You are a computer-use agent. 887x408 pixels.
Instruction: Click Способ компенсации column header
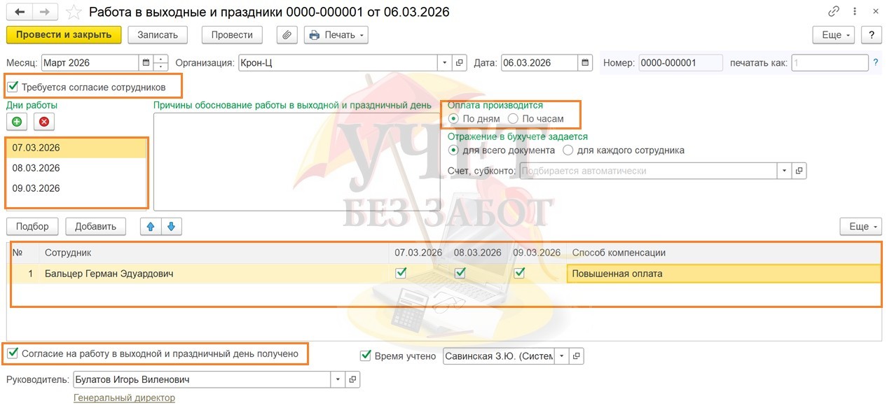click(724, 253)
